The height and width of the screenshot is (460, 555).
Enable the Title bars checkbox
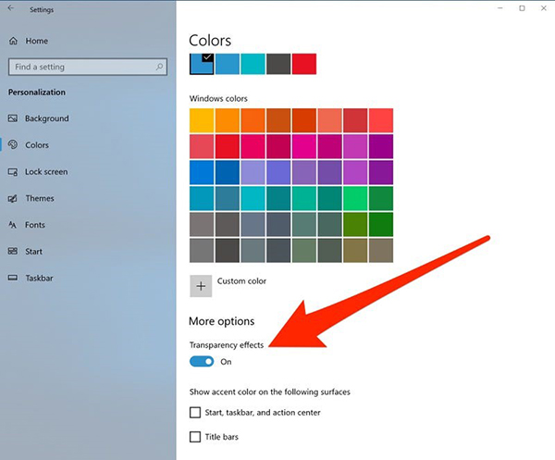click(195, 437)
